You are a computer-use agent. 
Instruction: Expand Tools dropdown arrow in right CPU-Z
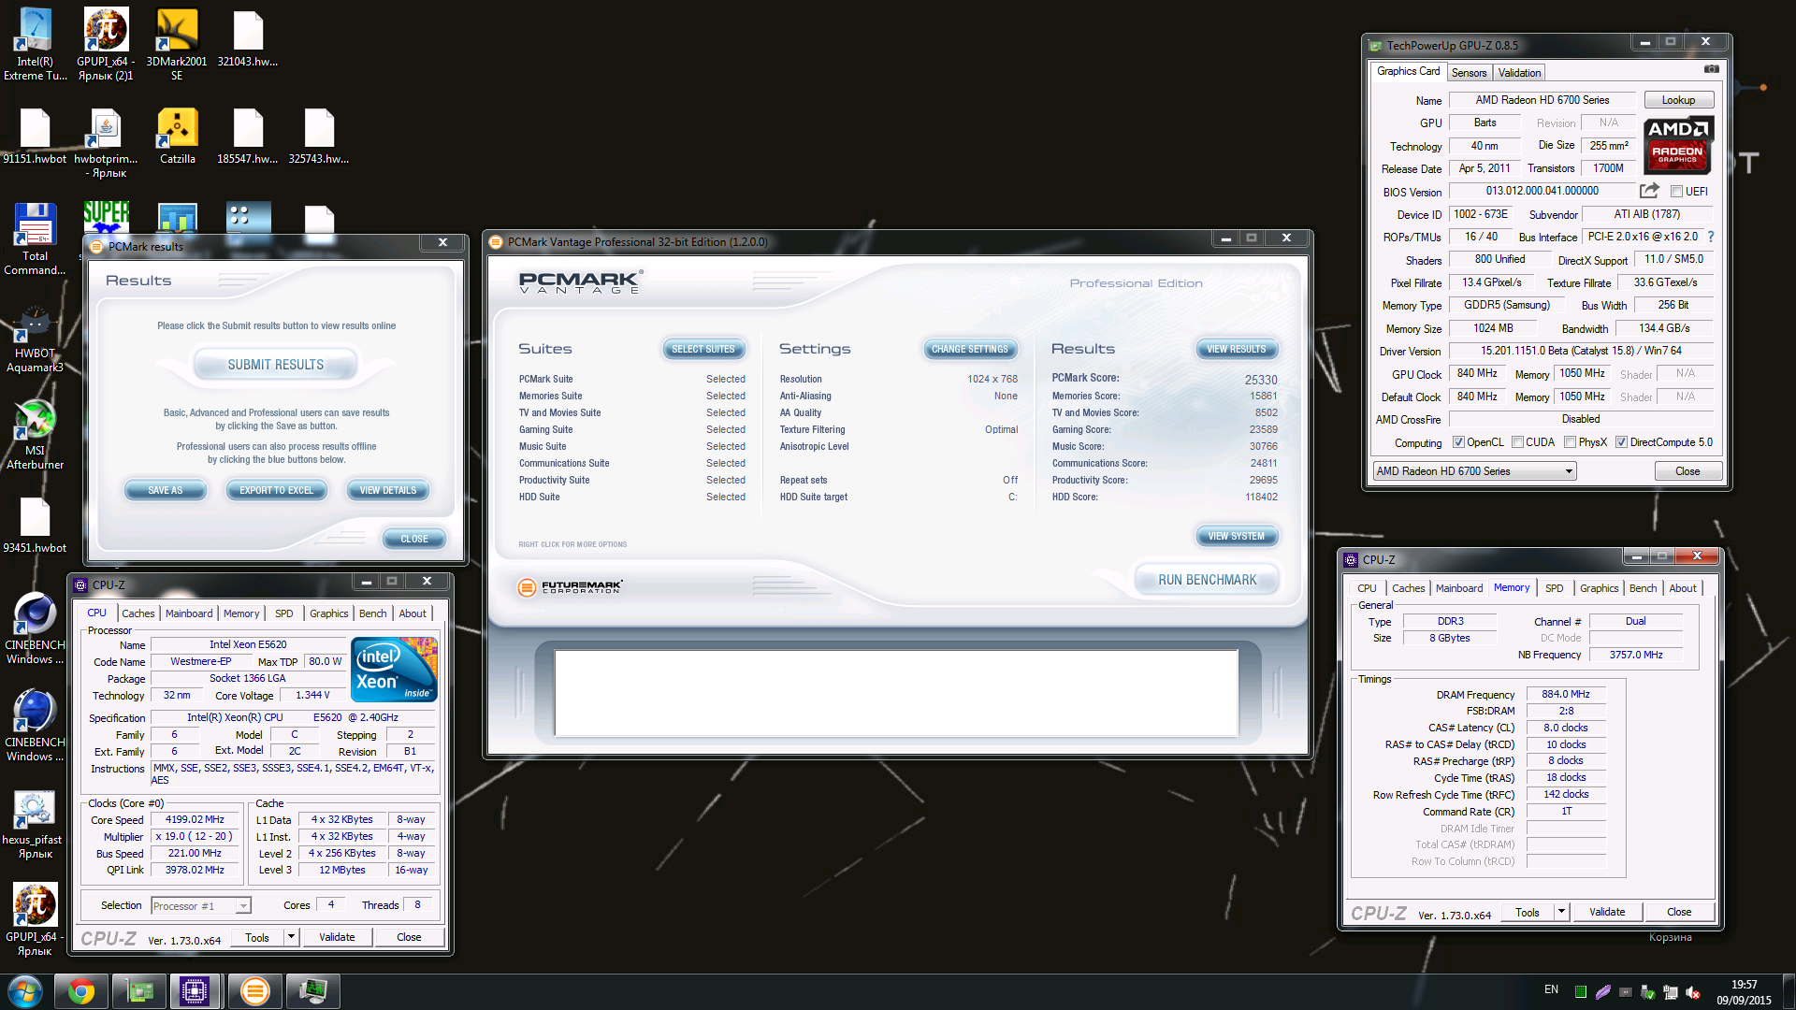pos(1561,912)
